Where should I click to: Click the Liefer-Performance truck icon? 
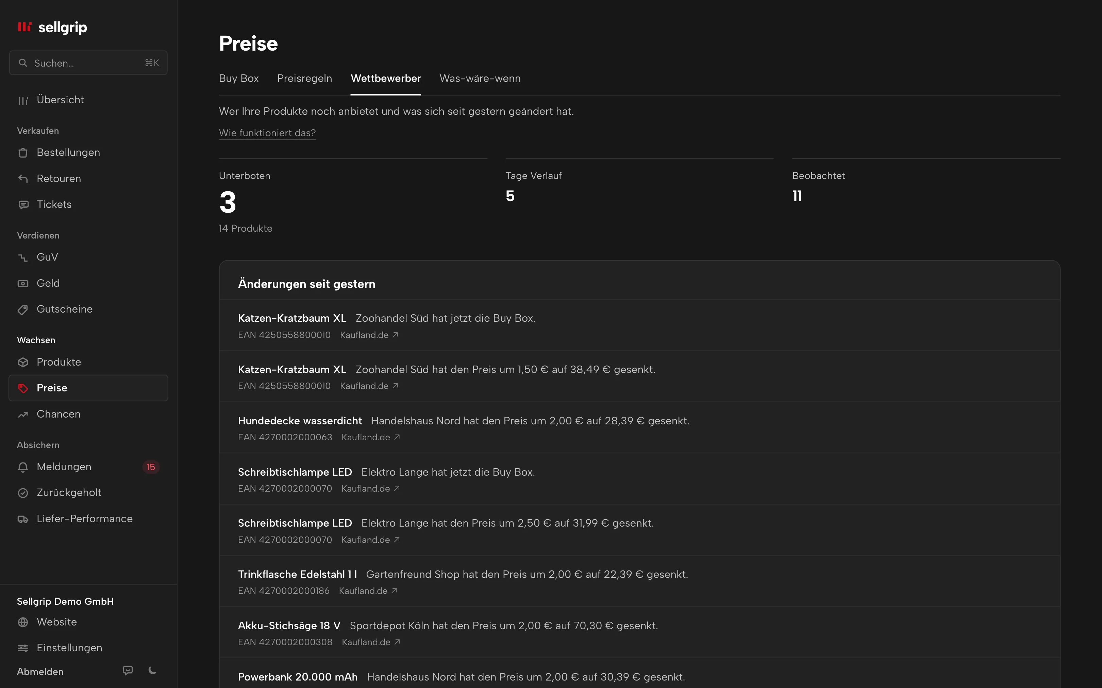pyautogui.click(x=23, y=519)
